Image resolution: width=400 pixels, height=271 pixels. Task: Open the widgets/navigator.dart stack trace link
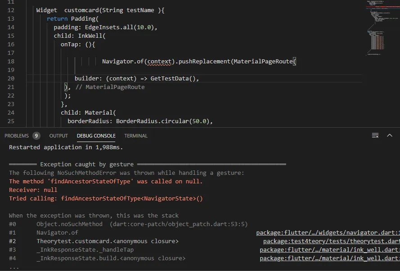tap(328, 232)
